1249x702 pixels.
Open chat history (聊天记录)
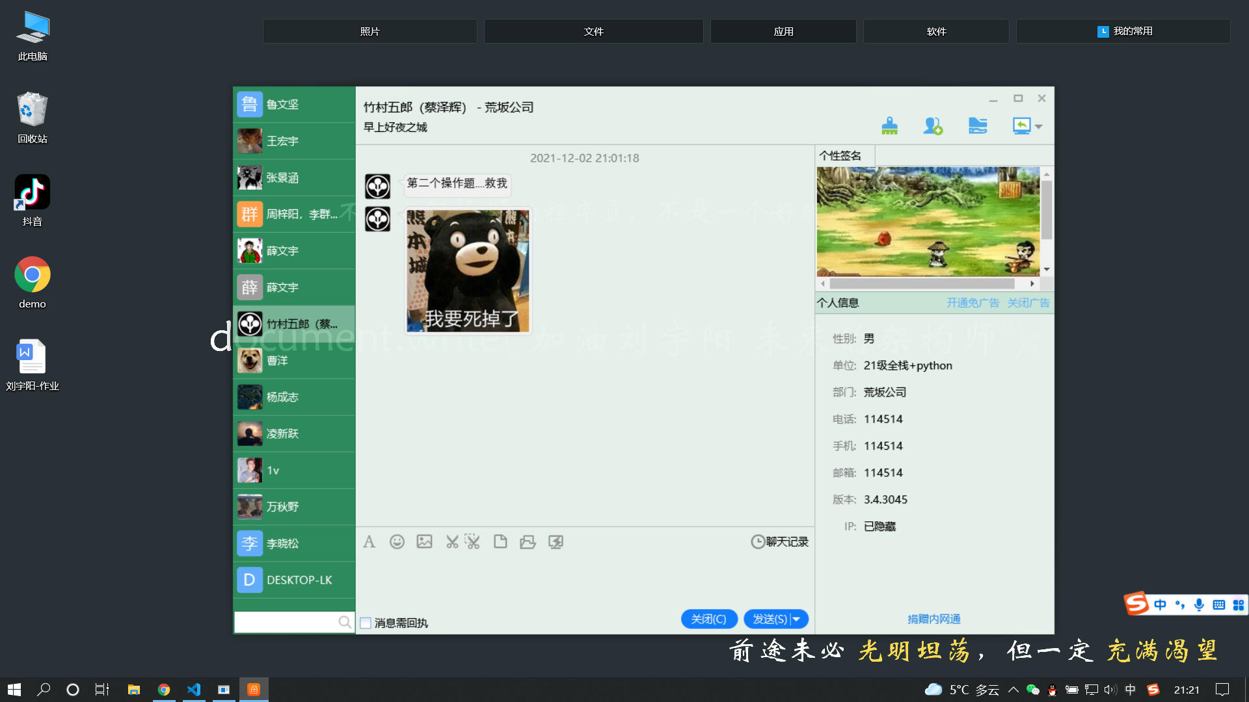tap(779, 541)
